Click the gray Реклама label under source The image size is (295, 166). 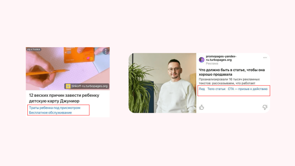point(212,63)
